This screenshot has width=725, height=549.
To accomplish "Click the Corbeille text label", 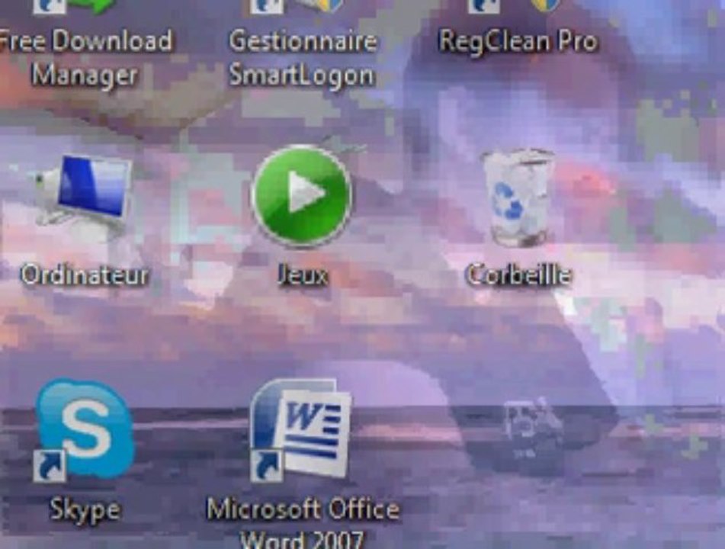I will pos(518,274).
